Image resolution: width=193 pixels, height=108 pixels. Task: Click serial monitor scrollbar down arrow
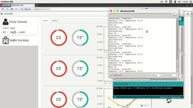tap(177, 72)
